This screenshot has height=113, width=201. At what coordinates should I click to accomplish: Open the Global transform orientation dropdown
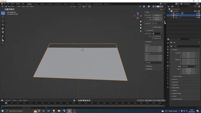point(74,6)
